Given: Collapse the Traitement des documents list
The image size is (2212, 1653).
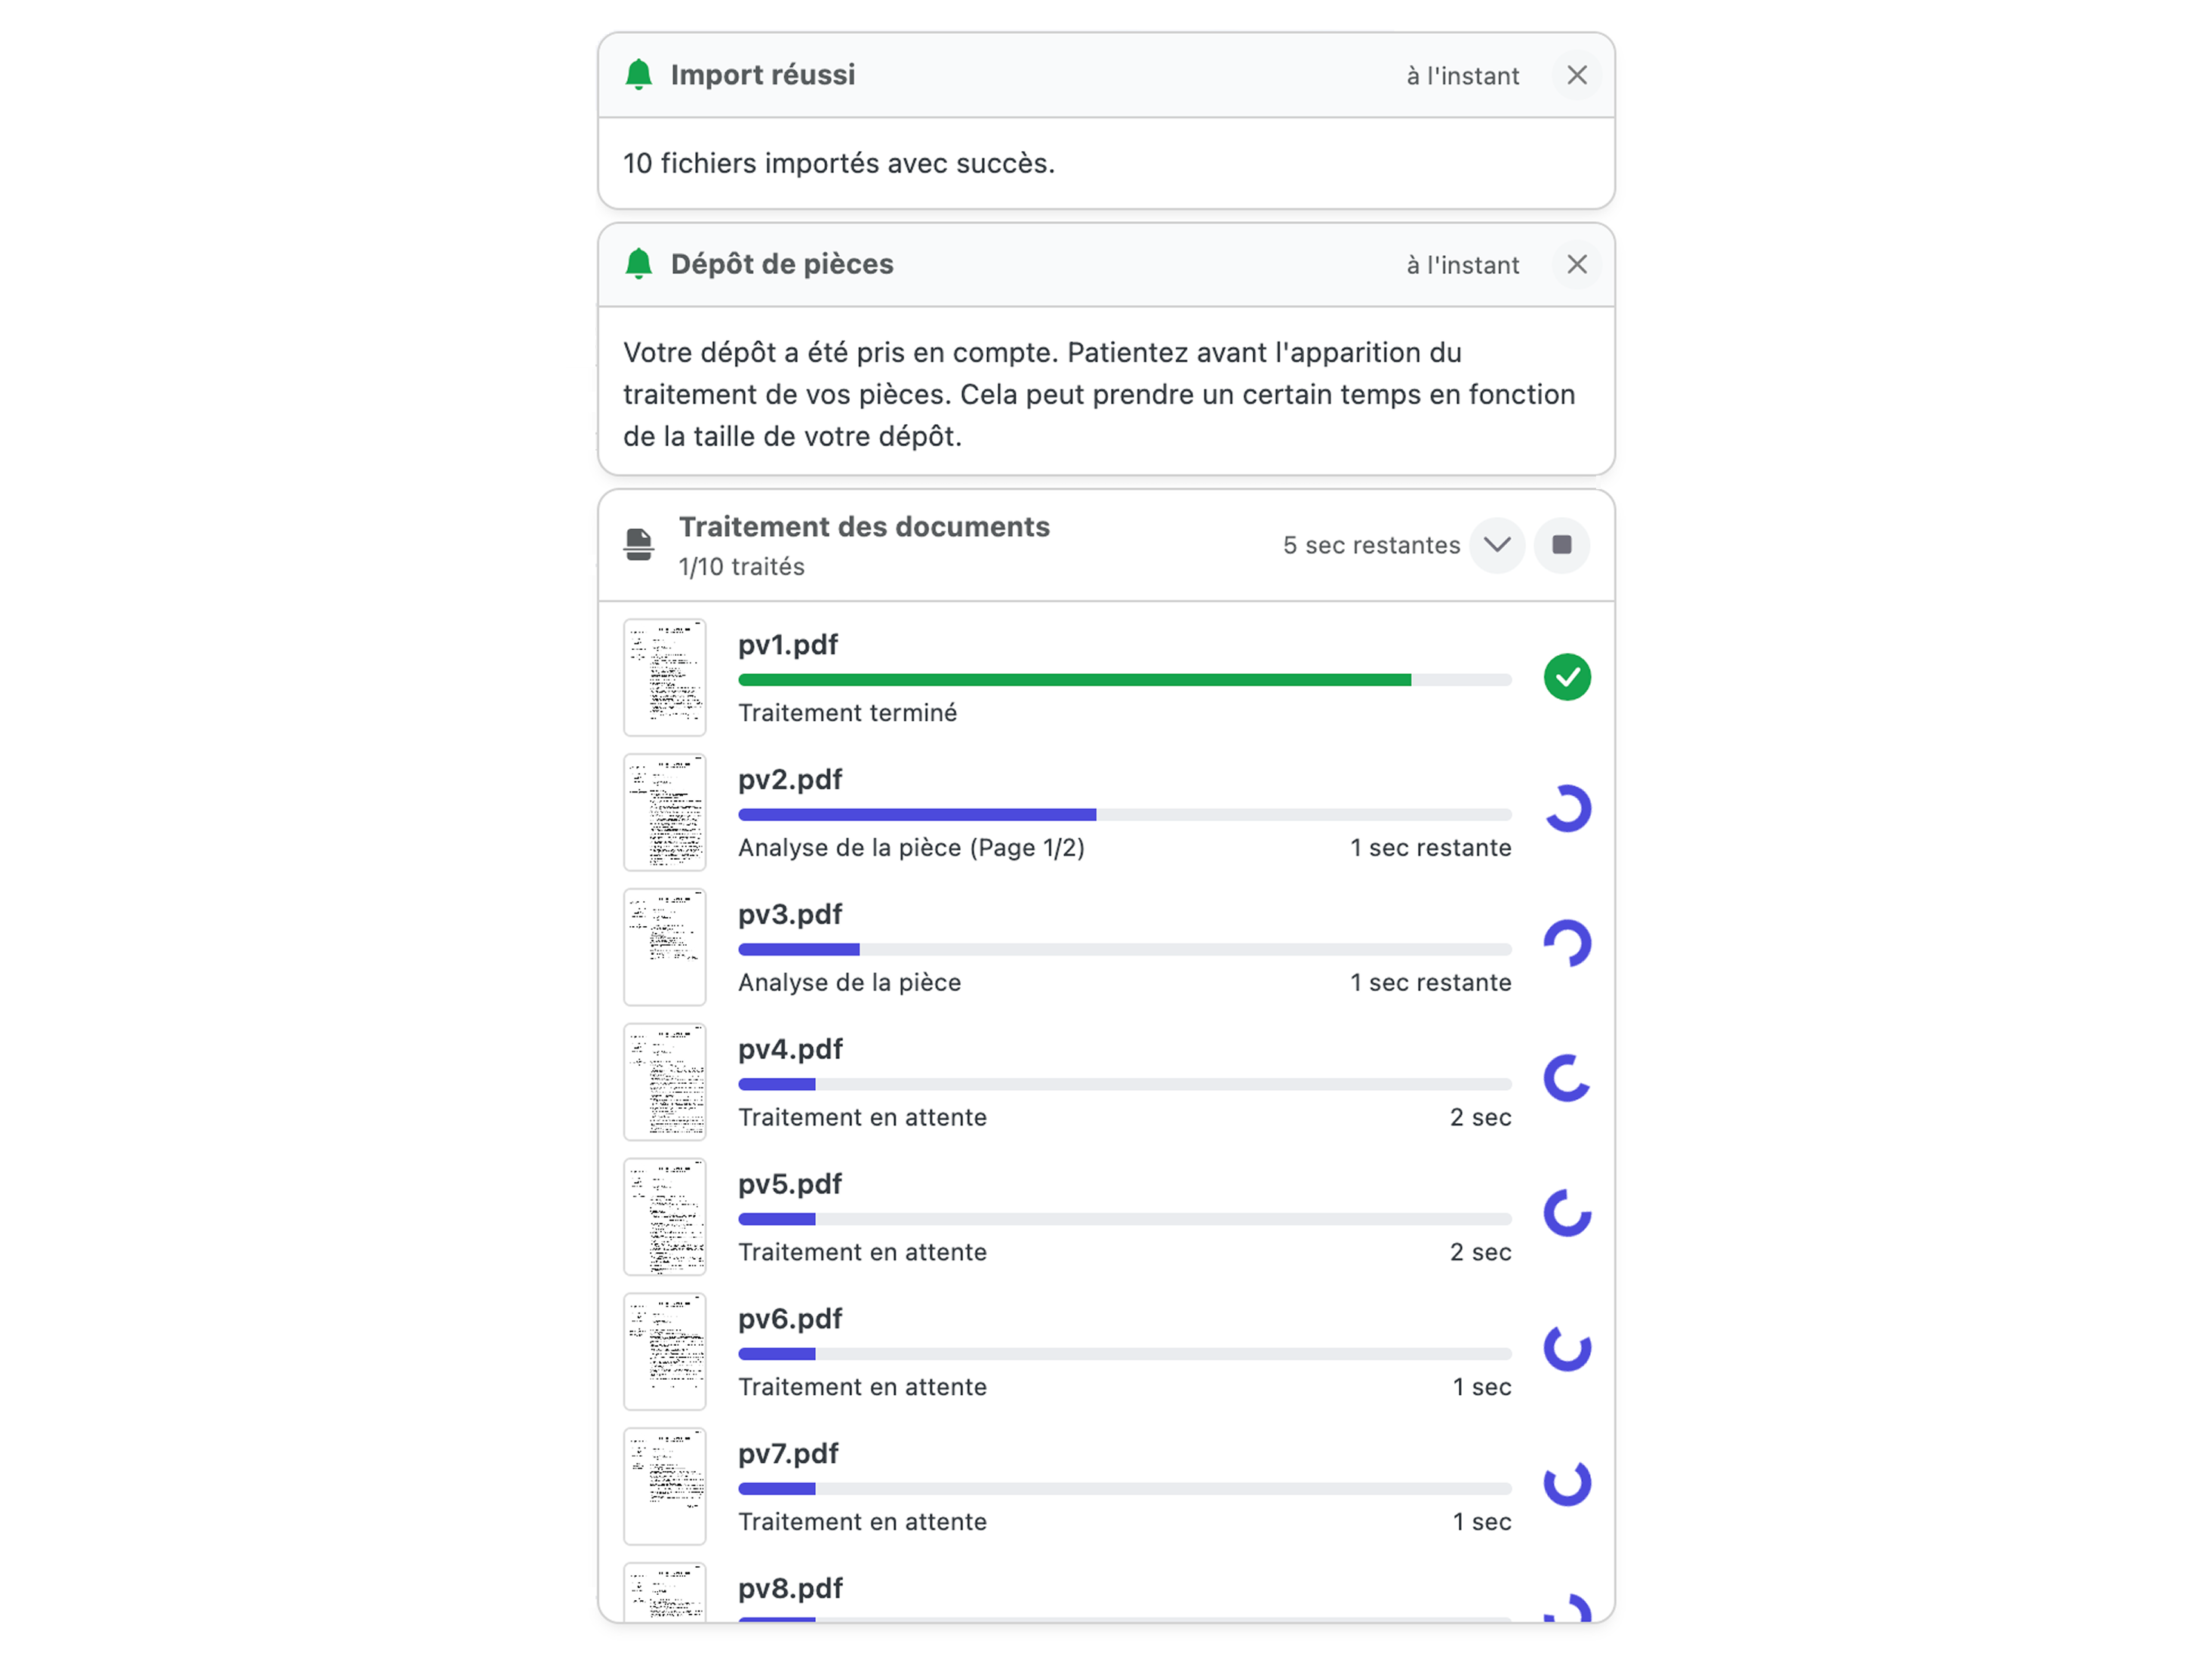Looking at the screenshot, I should coord(1496,545).
